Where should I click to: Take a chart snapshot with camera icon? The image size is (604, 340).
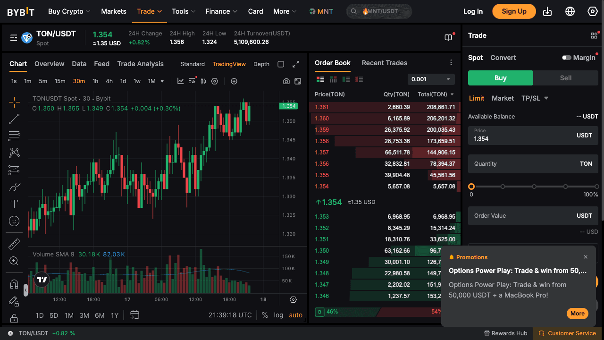tap(286, 81)
